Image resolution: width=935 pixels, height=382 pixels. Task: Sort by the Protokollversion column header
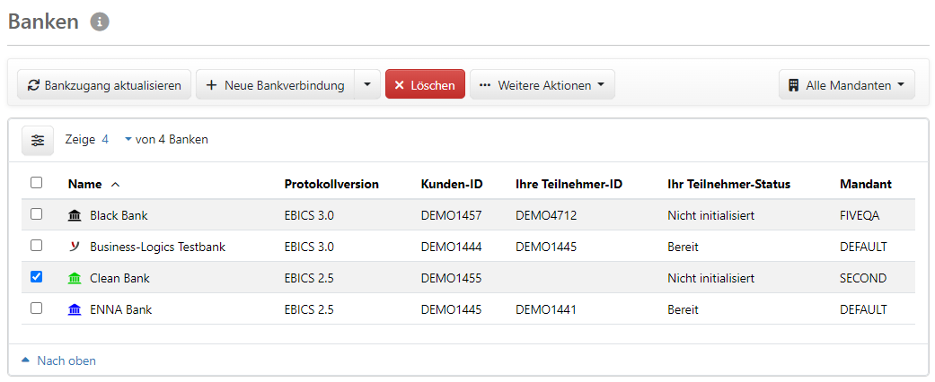point(331,184)
